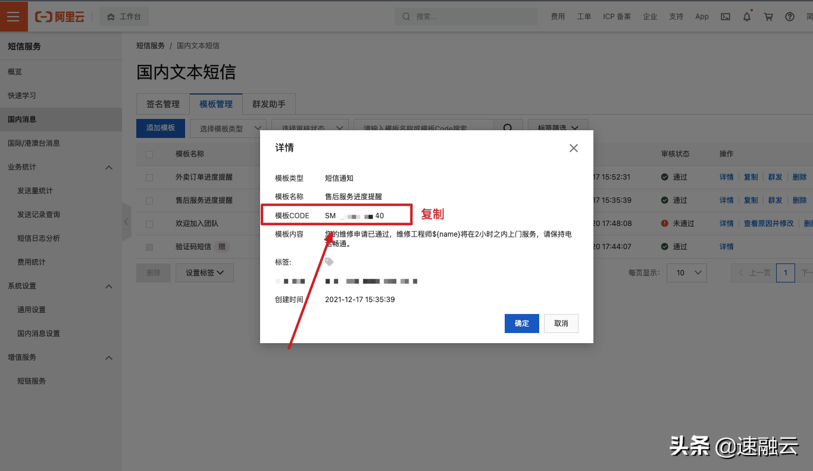Check the 外卖订单进度提醒 row checkbox
This screenshot has width=813, height=471.
coord(149,177)
